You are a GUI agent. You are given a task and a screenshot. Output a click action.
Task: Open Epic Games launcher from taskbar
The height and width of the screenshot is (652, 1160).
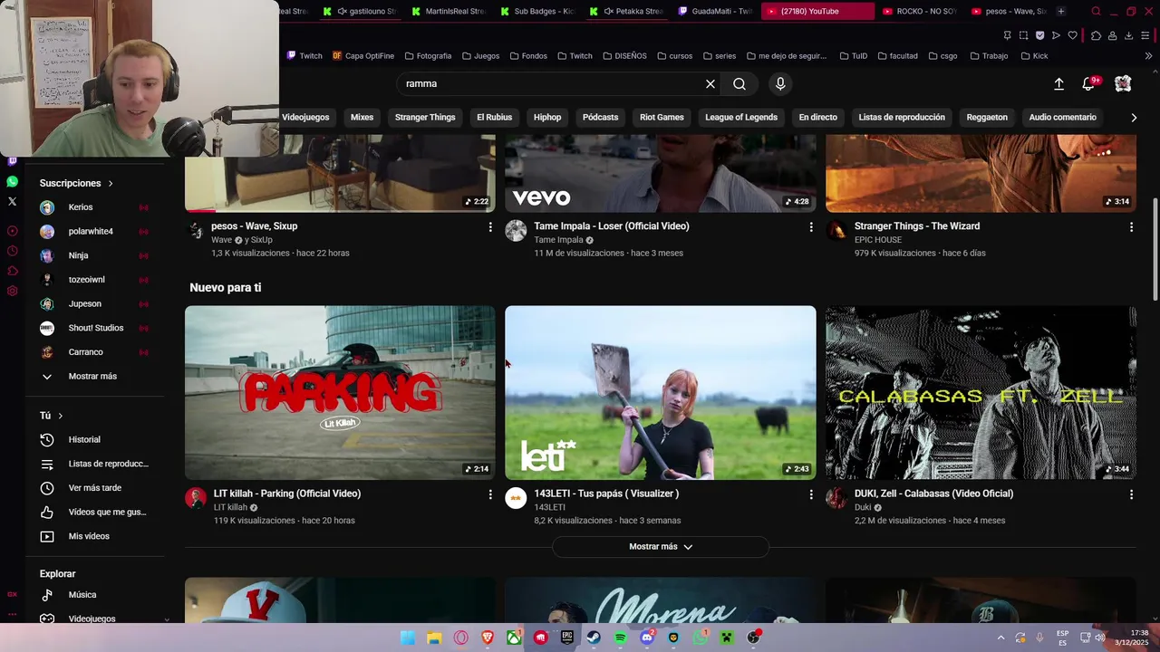567,638
